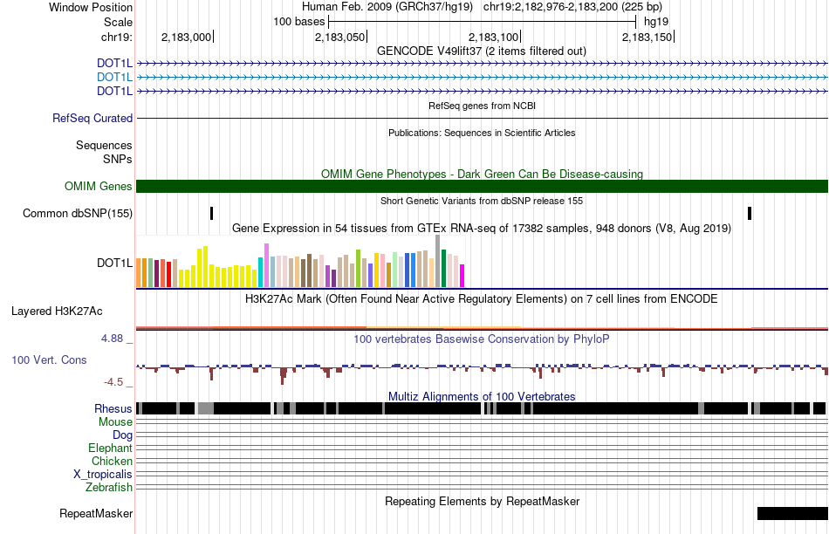
Task: Click the Elephant alignment label
Action: point(110,448)
